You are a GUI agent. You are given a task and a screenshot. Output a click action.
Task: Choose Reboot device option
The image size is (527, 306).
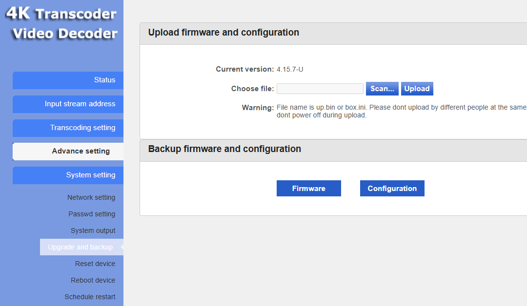[93, 280]
